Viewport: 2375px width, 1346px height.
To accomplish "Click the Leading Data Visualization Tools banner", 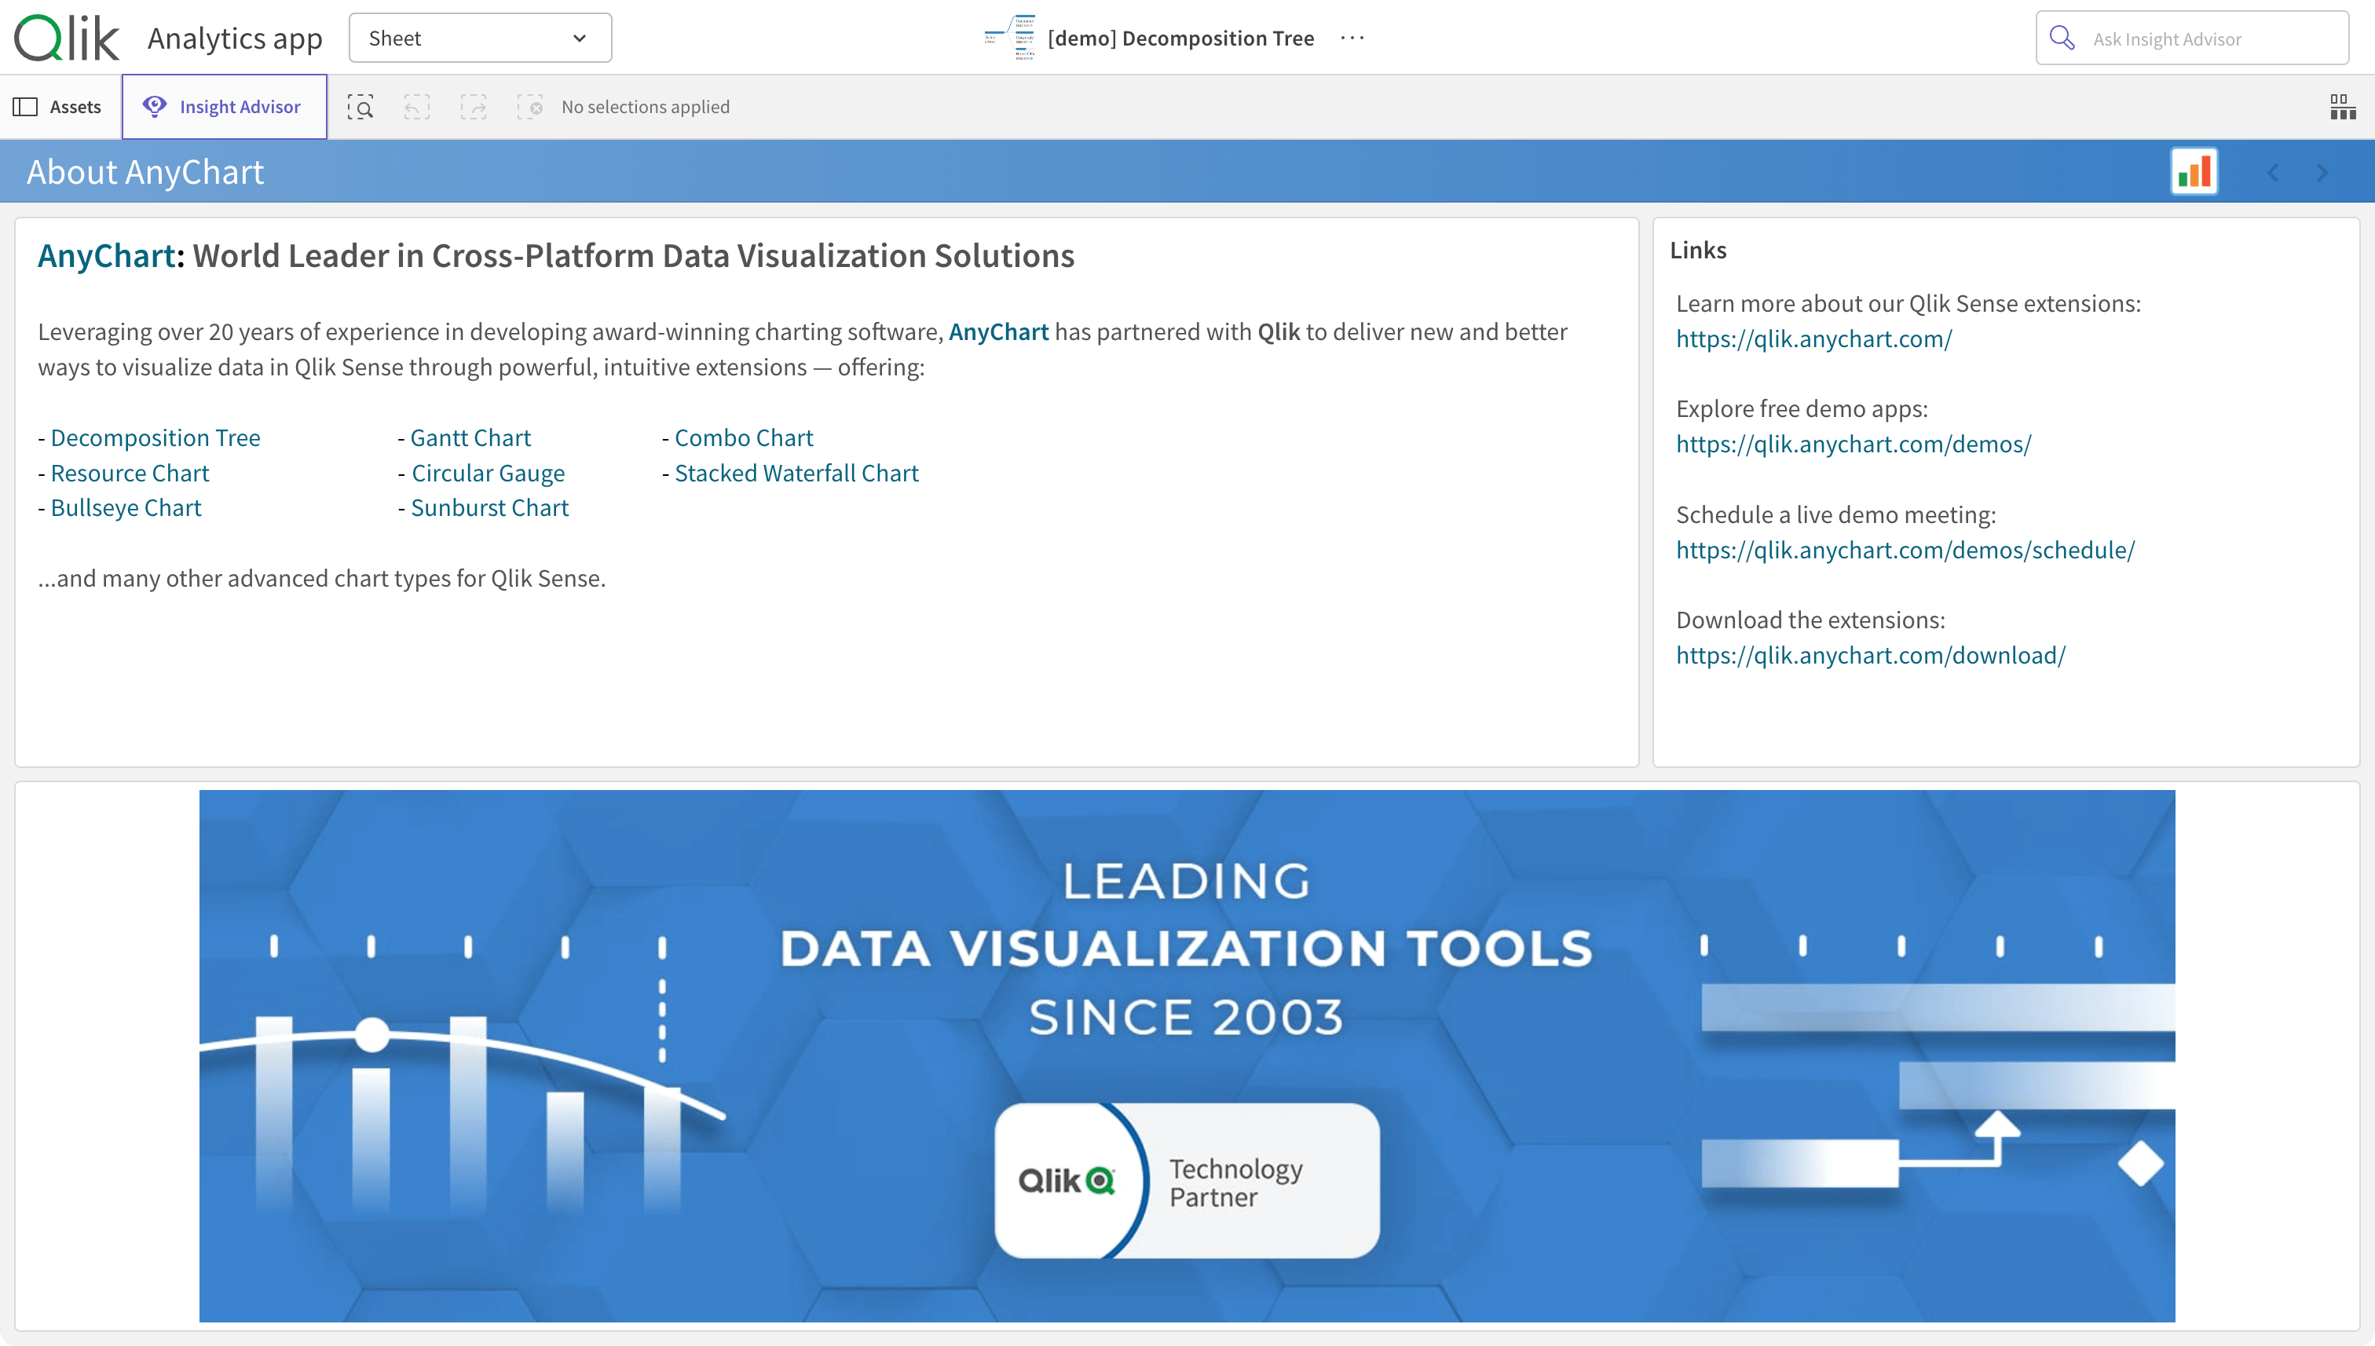I will (x=1186, y=1055).
